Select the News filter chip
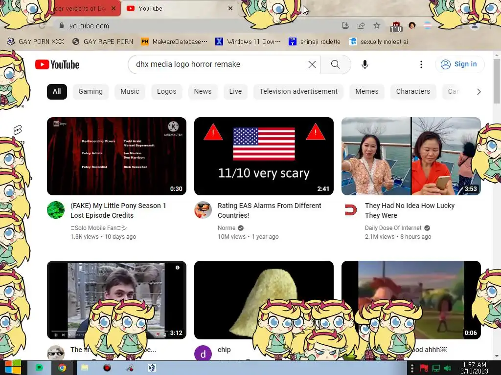Screen dimensions: 501x375 203,91
